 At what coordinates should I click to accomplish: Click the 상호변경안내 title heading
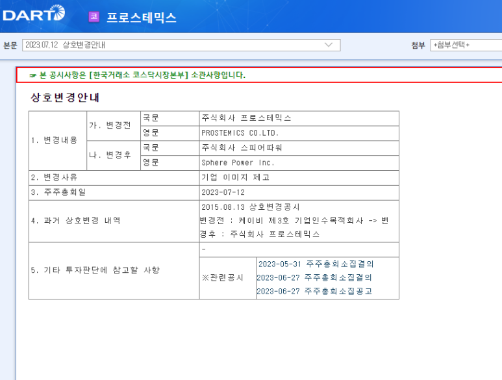click(x=65, y=97)
